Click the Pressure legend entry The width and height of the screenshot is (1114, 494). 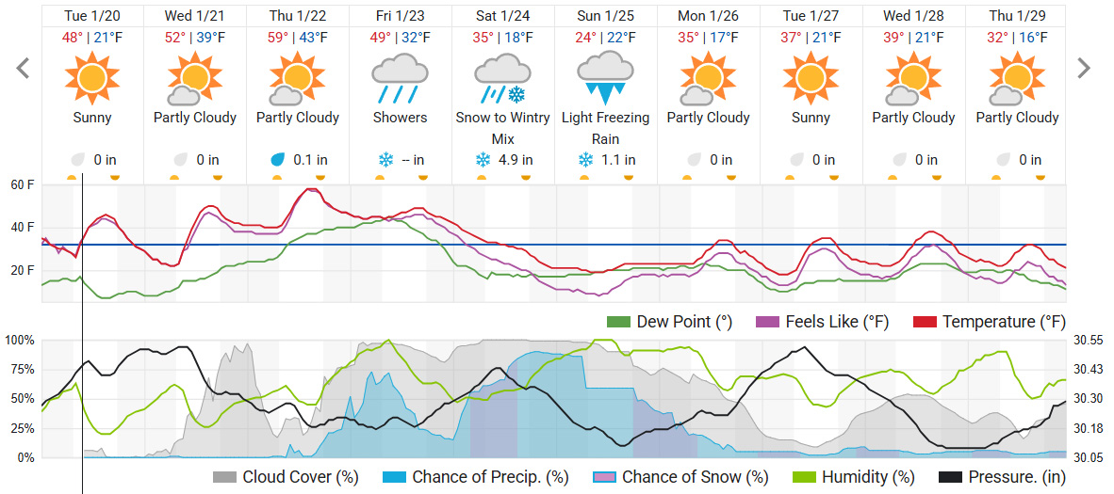pos(1004,477)
